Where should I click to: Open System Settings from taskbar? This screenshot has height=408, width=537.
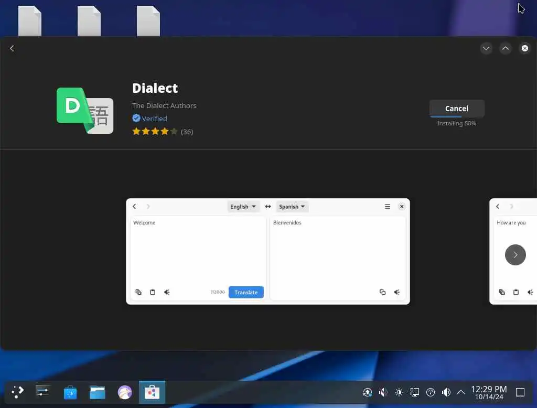coord(42,392)
